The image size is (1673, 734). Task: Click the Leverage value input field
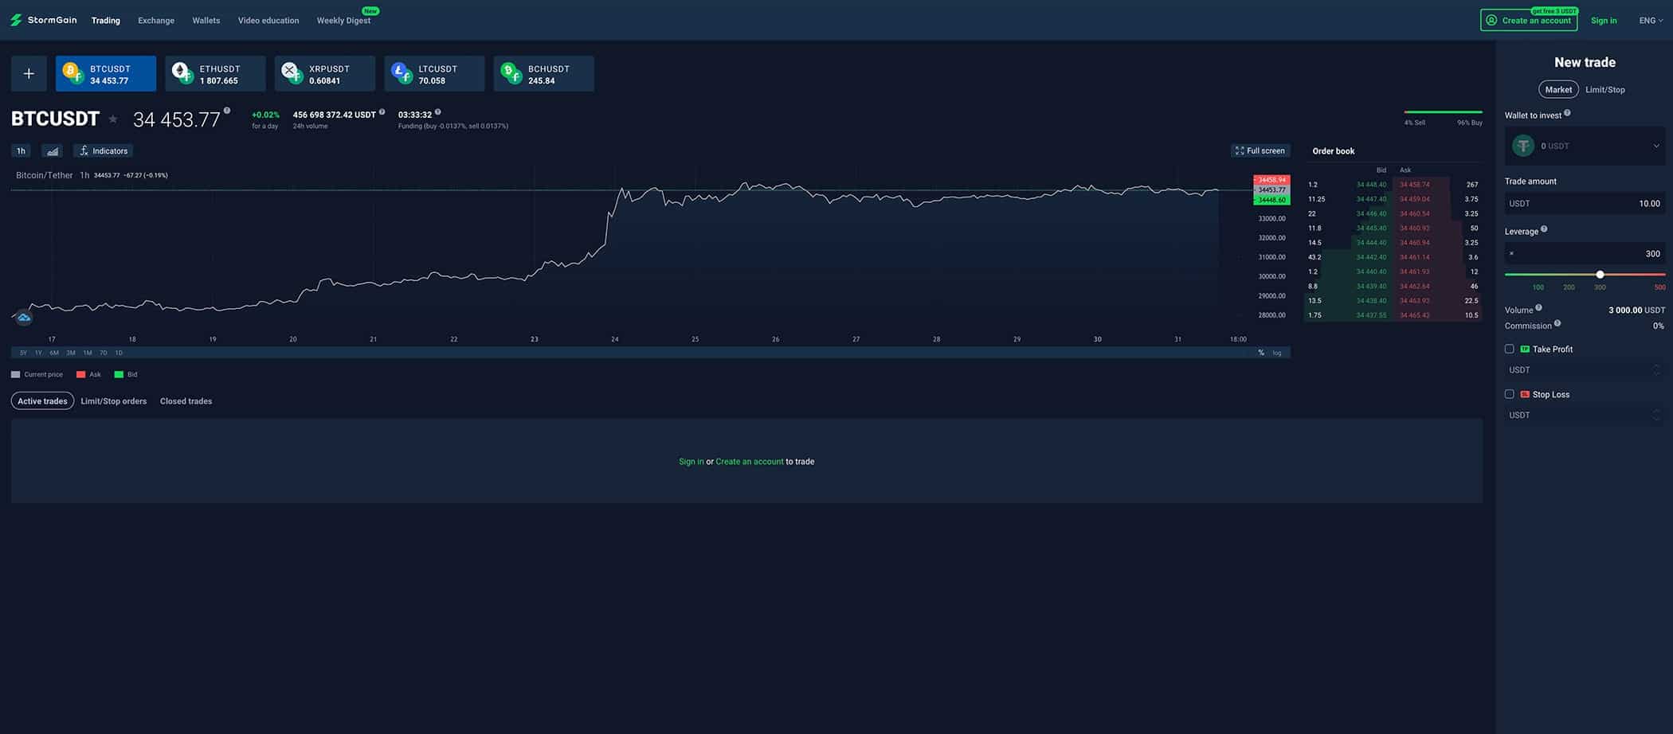[1585, 254]
